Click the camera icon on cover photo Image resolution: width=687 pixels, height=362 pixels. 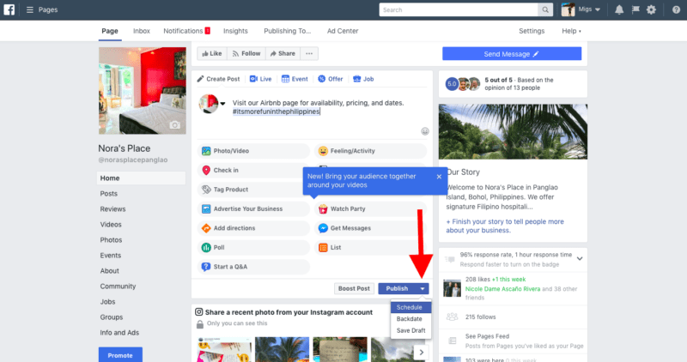[175, 125]
